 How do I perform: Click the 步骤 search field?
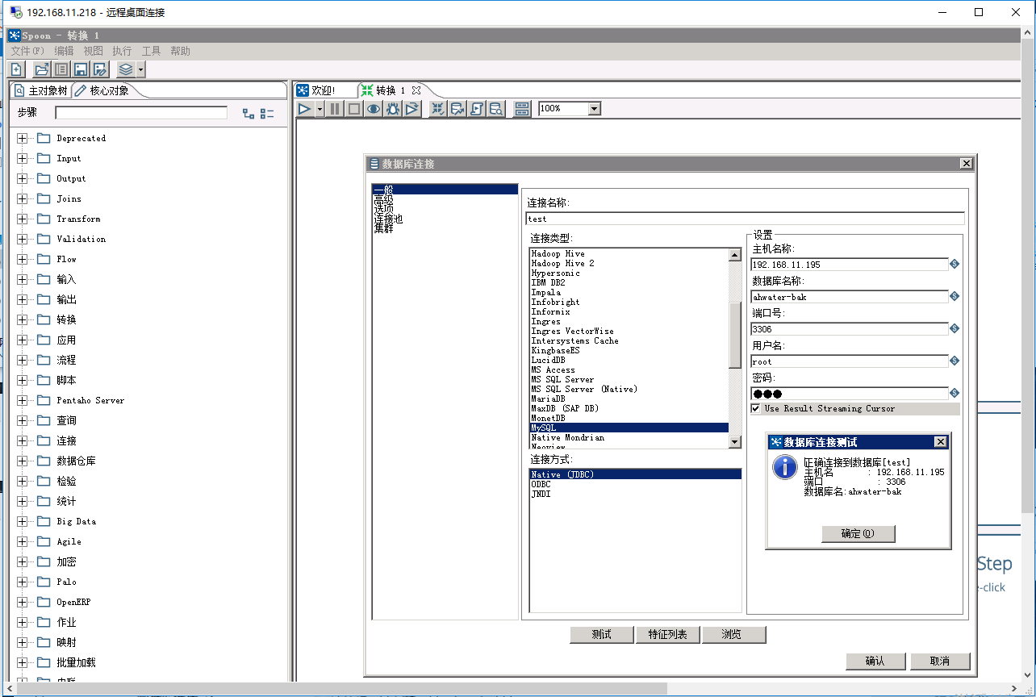pos(141,113)
